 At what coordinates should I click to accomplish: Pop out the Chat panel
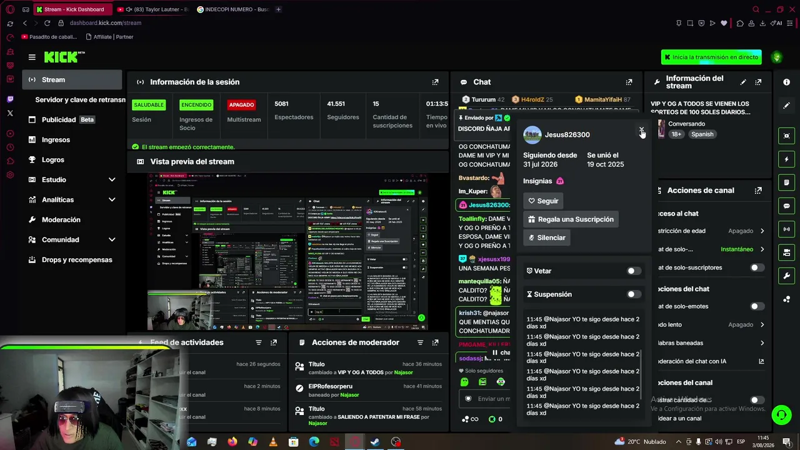click(x=629, y=82)
